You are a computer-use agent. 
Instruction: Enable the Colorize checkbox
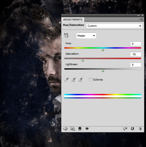click(91, 80)
